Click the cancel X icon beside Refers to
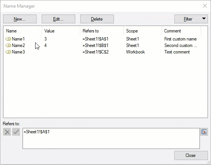The width and height of the screenshot is (211, 165). click(x=7, y=132)
